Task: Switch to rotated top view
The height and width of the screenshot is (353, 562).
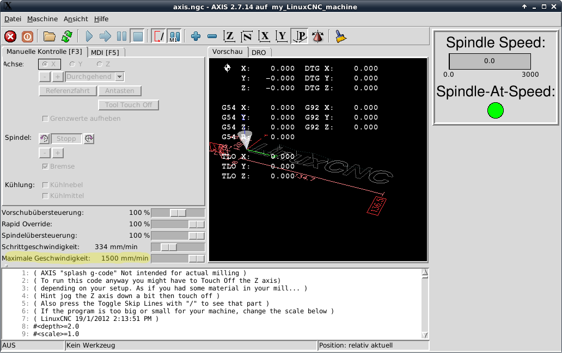Action: coord(247,36)
